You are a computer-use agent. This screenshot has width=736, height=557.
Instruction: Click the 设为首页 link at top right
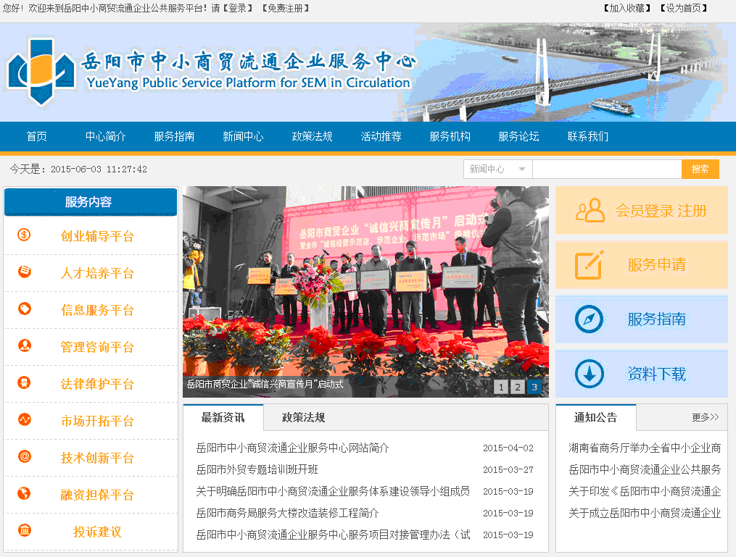pyautogui.click(x=683, y=8)
